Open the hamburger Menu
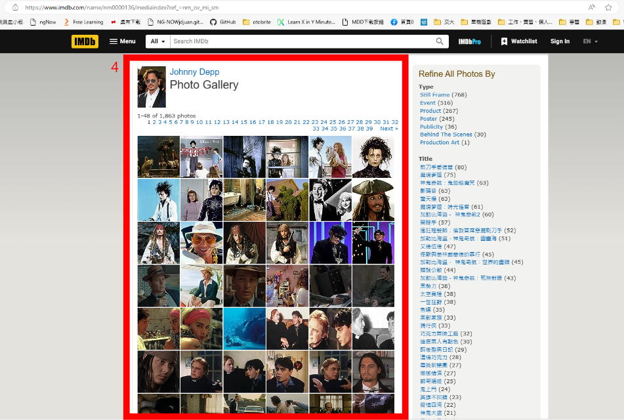Screen dimensions: 624x420 point(123,41)
